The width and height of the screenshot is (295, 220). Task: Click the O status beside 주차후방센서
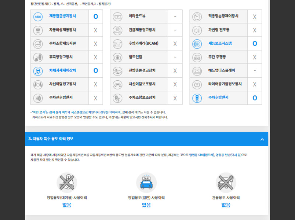coord(254,98)
